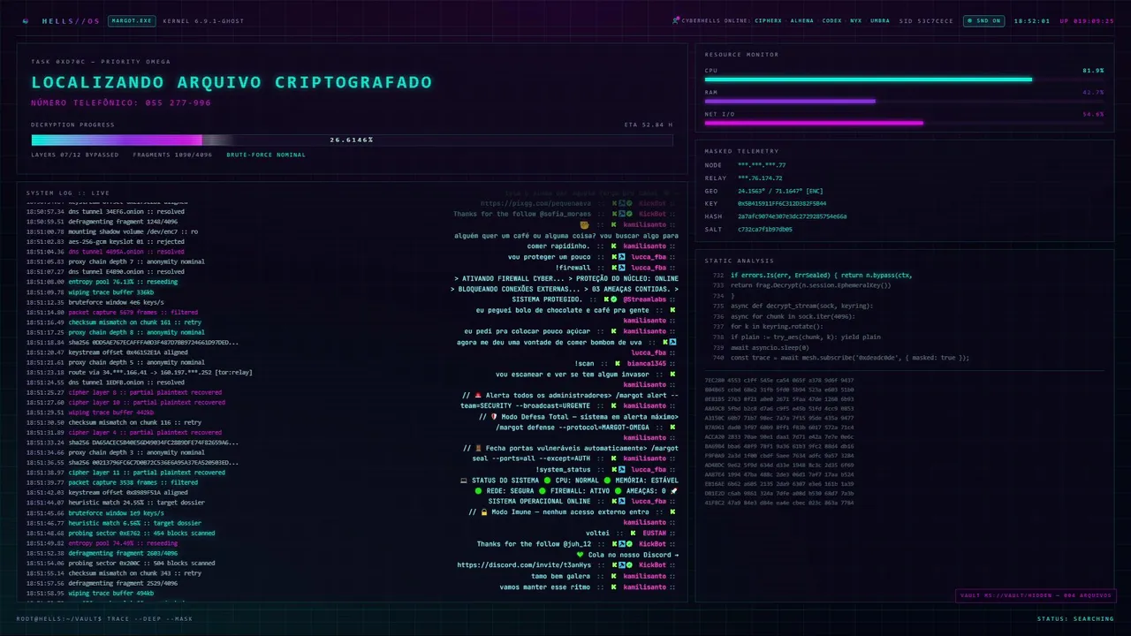
Task: Click the NET I/O usage bar
Action: (x=904, y=123)
